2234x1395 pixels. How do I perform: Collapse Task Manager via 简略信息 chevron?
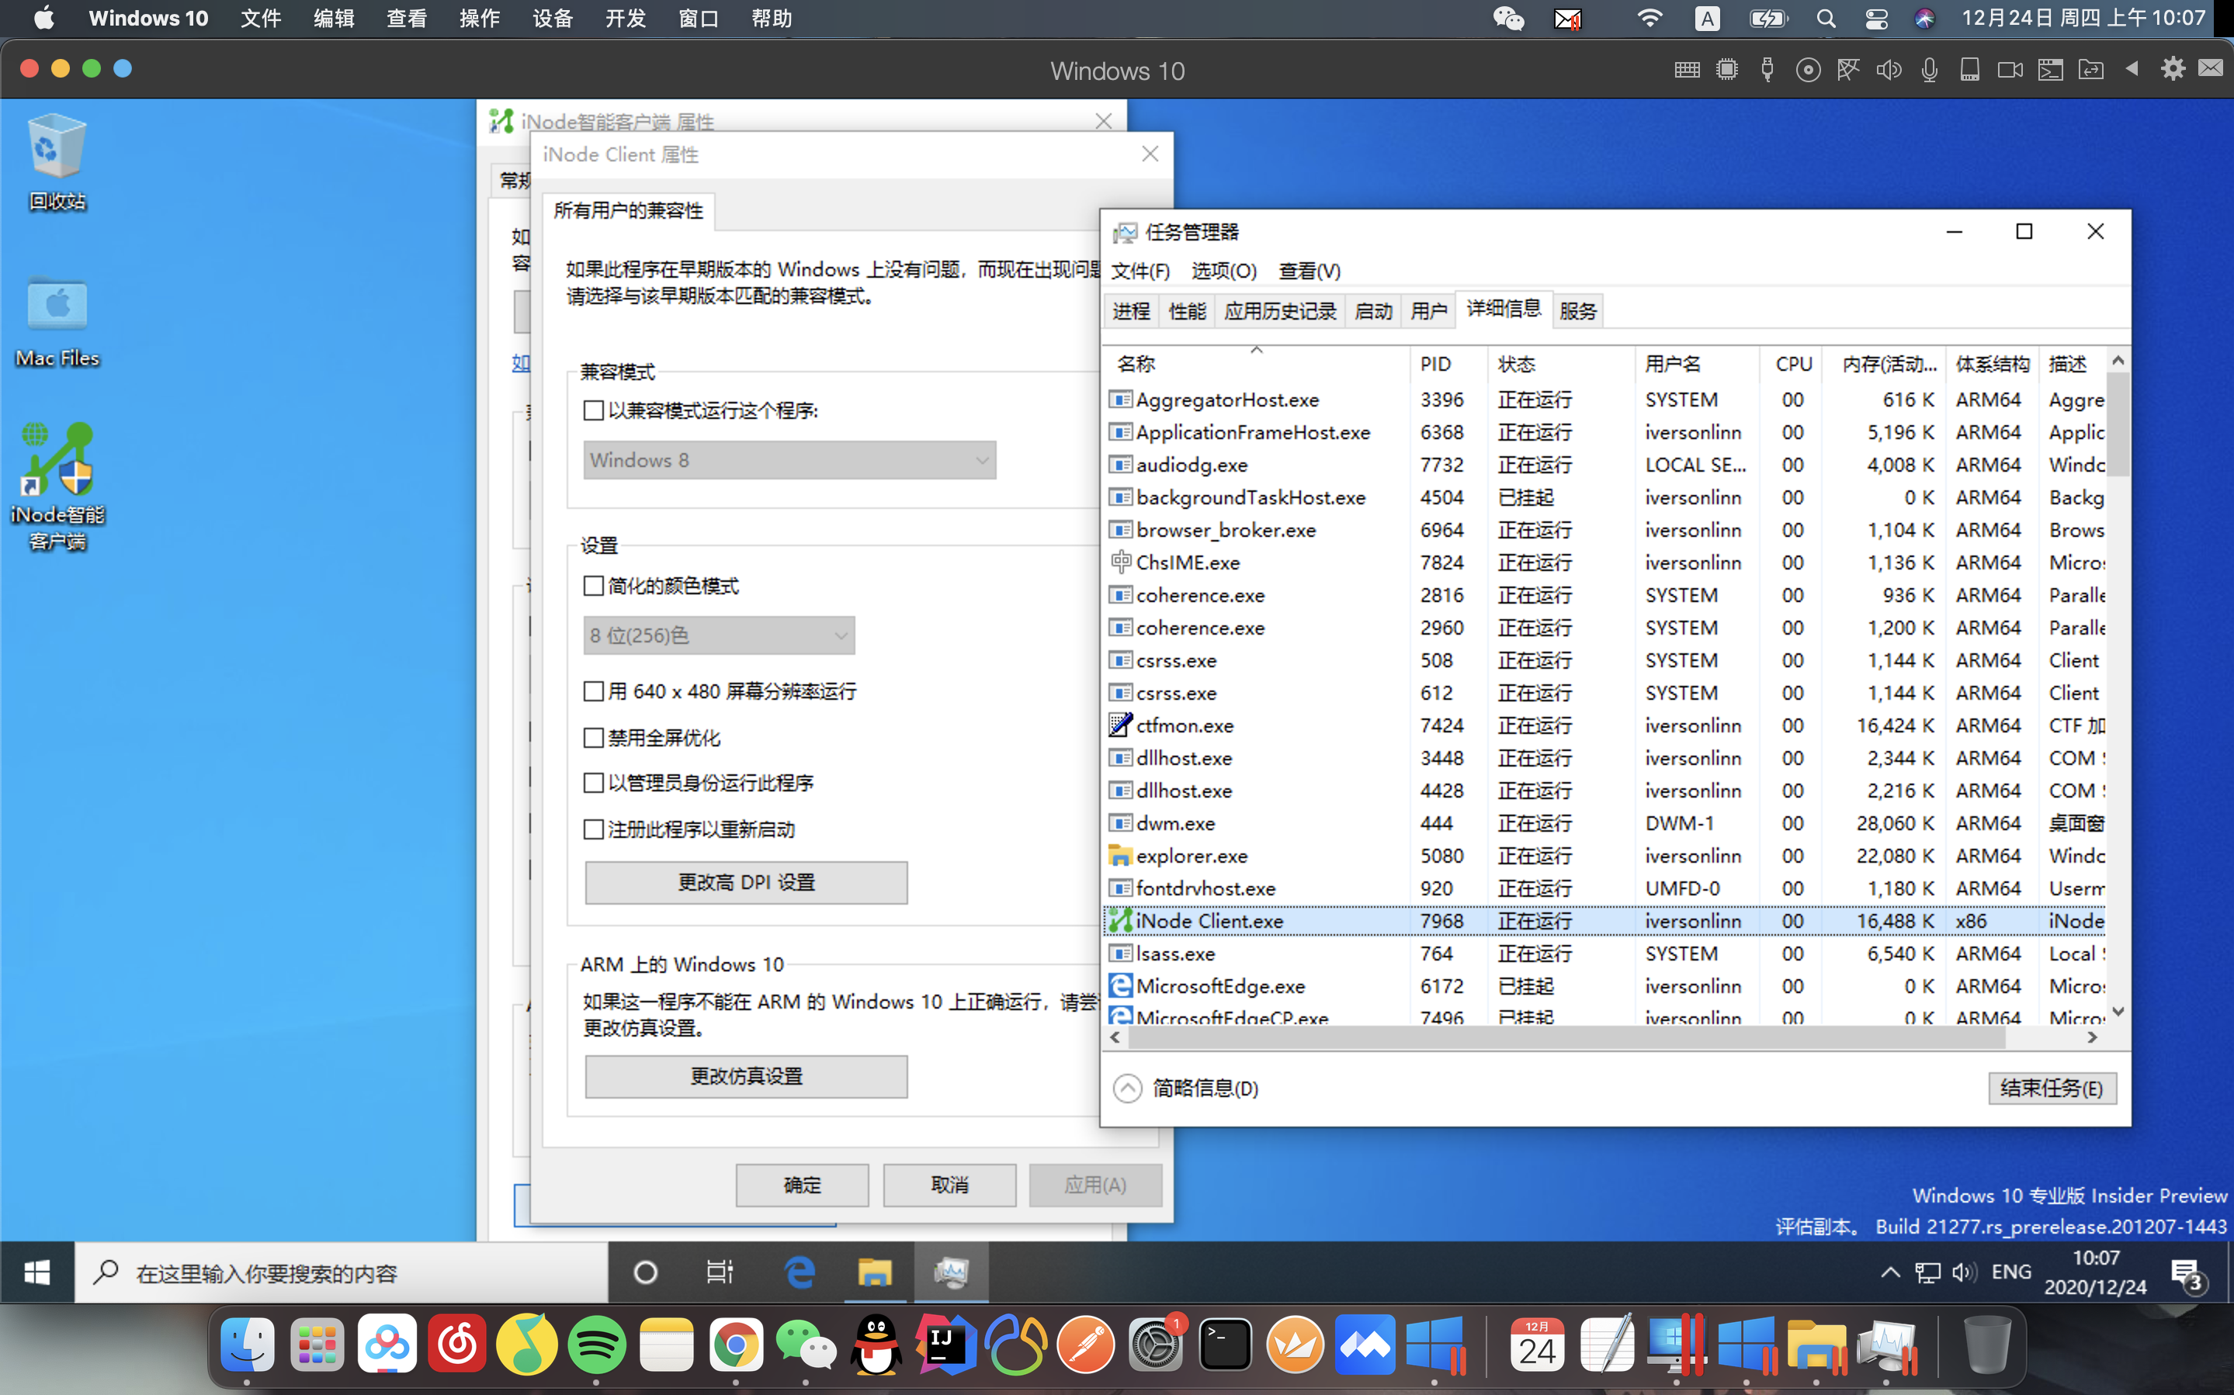coord(1126,1088)
